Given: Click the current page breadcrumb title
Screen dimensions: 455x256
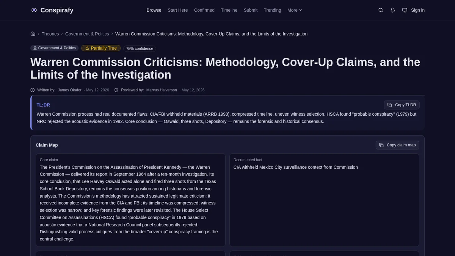Looking at the screenshot, I should tap(211, 34).
